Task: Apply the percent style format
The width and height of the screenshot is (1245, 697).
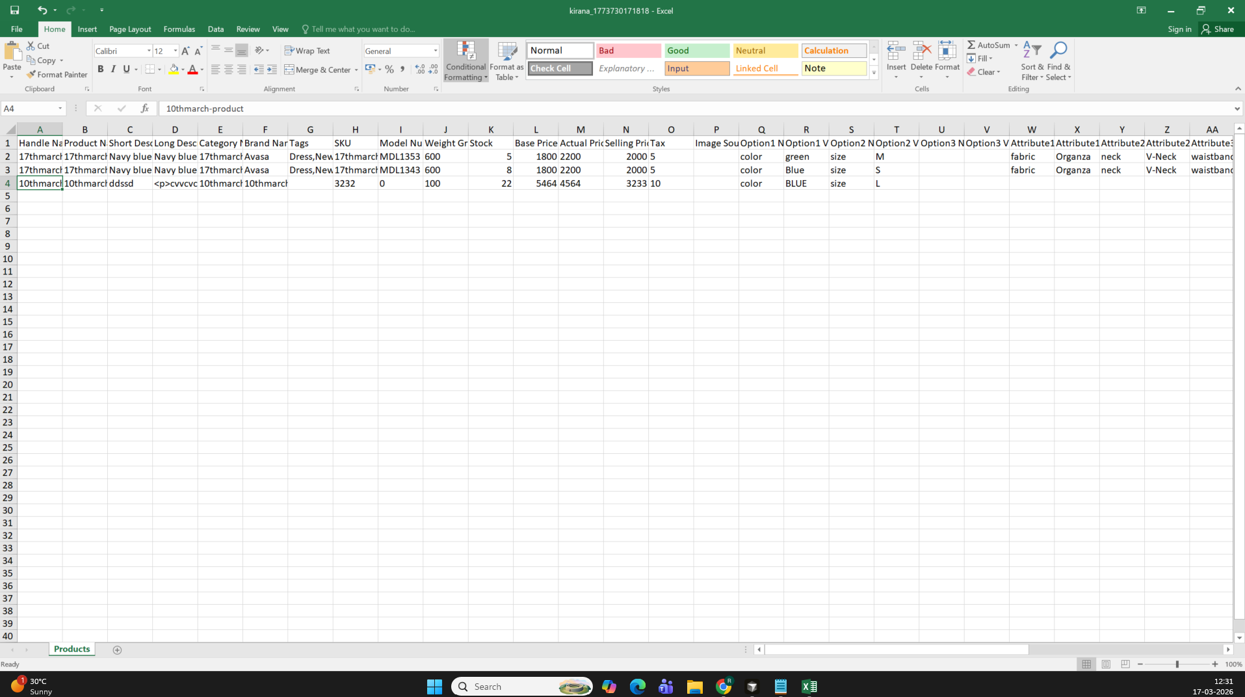Action: click(x=389, y=70)
